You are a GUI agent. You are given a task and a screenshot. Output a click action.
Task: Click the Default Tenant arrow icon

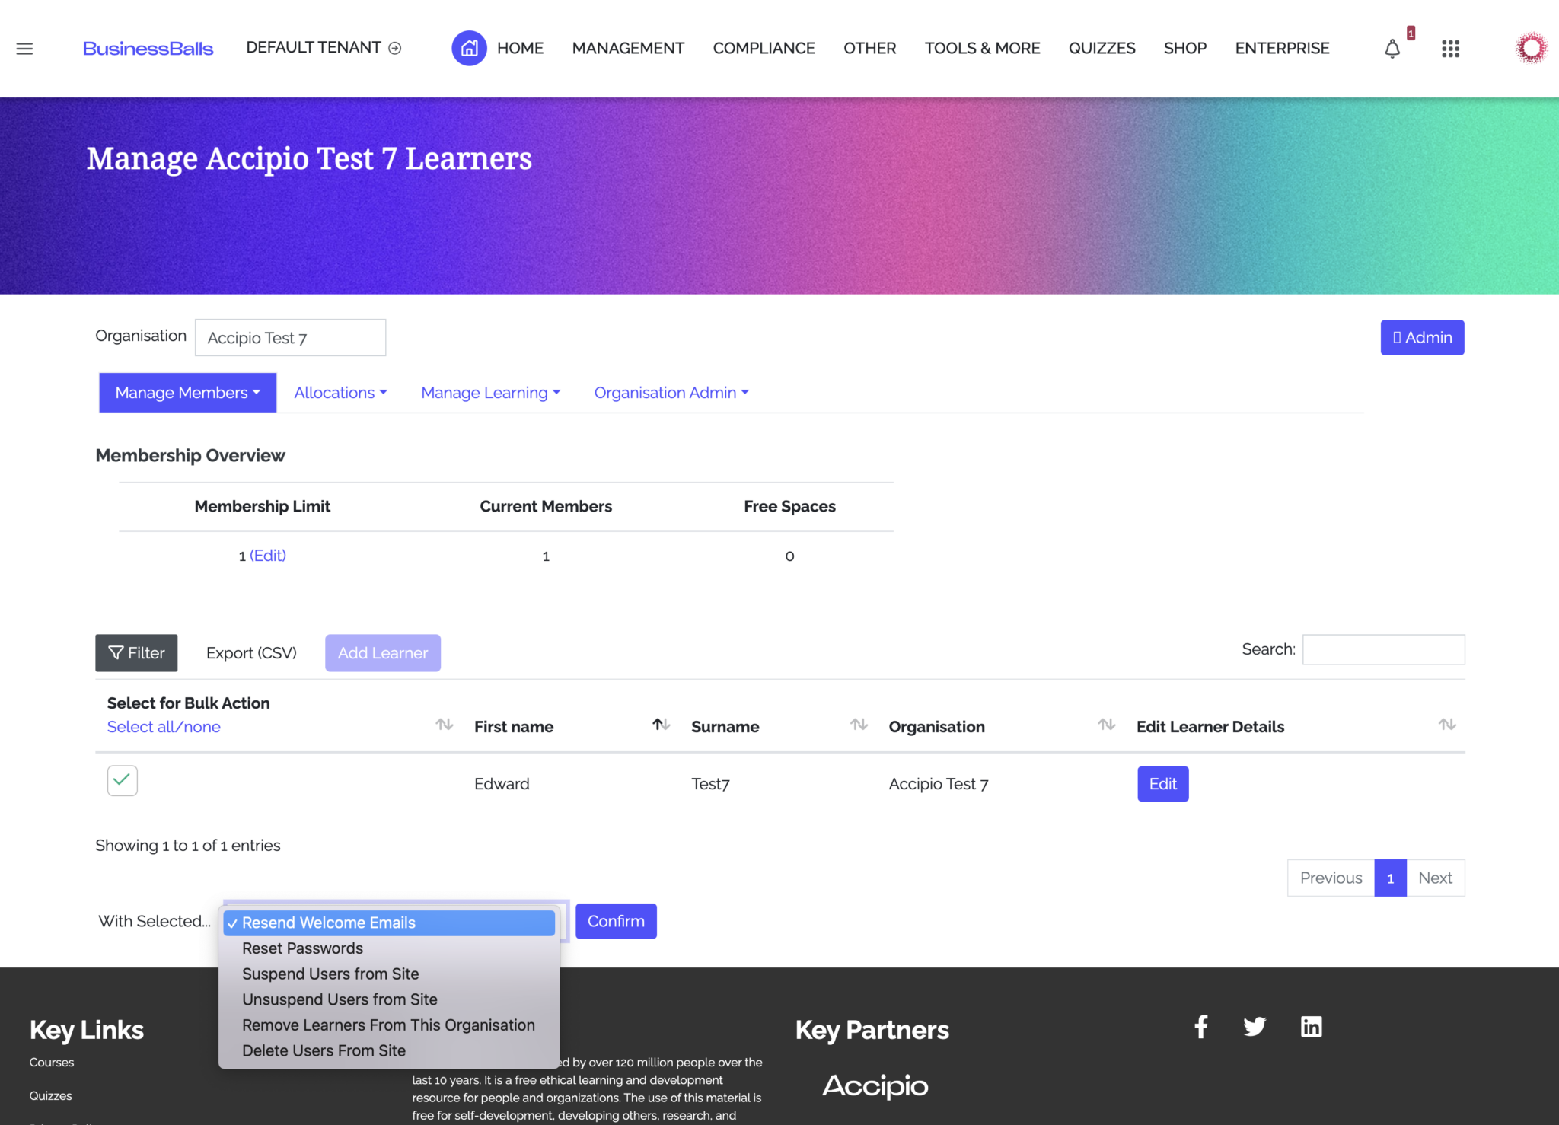point(395,48)
